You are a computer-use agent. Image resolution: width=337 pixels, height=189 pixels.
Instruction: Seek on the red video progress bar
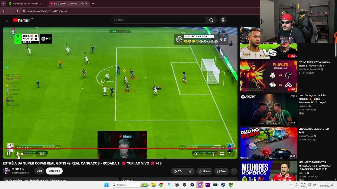[x=120, y=149]
